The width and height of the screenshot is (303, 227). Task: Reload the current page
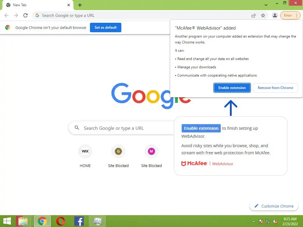click(x=25, y=15)
